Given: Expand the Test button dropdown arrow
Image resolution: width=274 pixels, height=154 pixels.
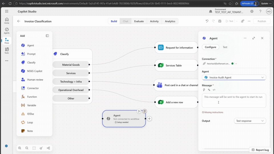Looking at the screenshot, I should (237, 21).
